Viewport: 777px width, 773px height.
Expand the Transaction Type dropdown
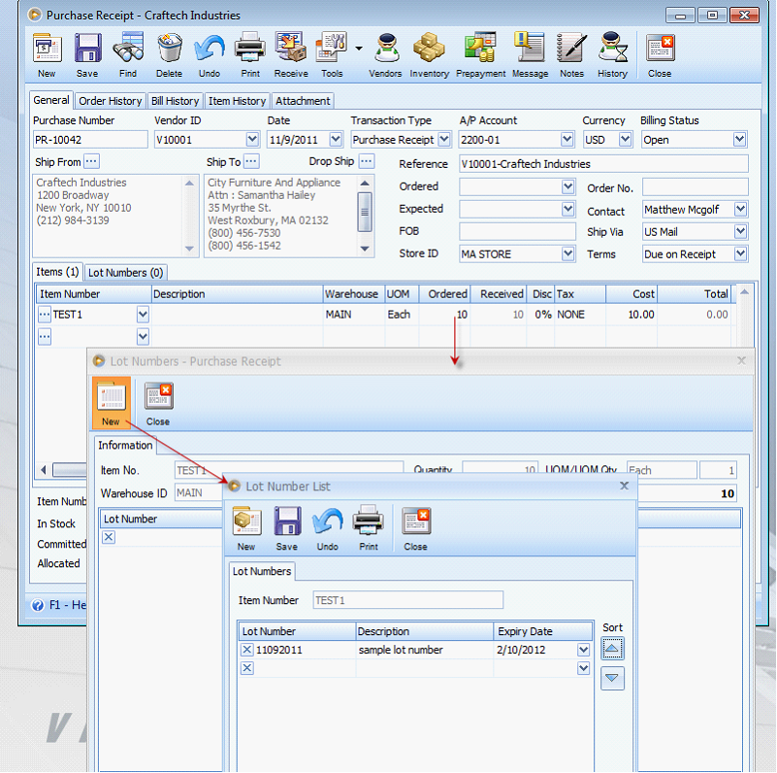[x=444, y=140]
